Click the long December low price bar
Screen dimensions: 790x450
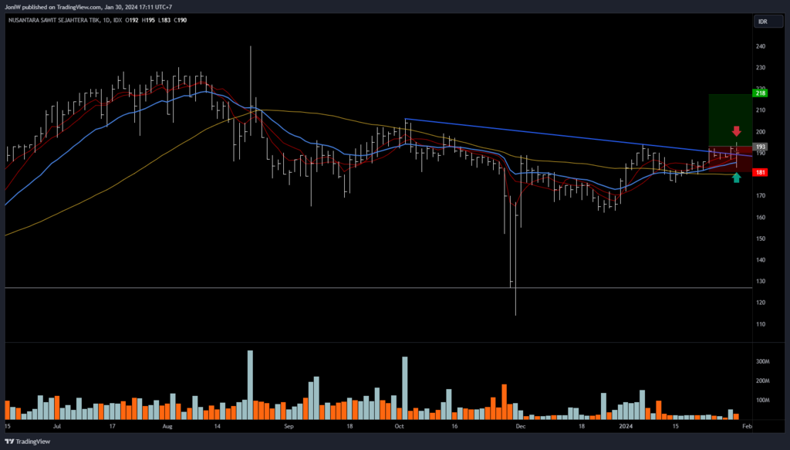[x=515, y=255]
